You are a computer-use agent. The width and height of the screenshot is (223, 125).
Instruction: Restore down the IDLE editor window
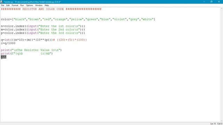(212, 2)
